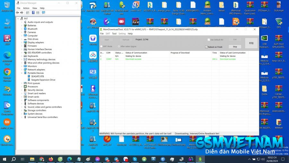Expand the Batteries node
The height and width of the screenshot is (163, 289).
point(22,25)
